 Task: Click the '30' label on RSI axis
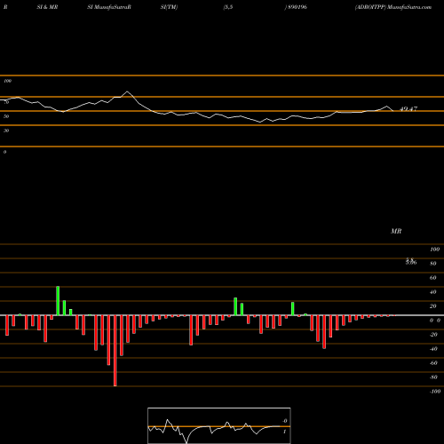click(6, 131)
